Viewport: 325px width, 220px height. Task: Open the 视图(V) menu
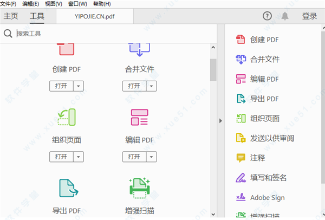[54, 4]
